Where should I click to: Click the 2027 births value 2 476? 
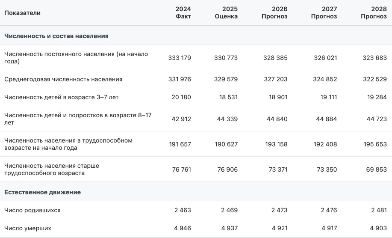[328, 210]
